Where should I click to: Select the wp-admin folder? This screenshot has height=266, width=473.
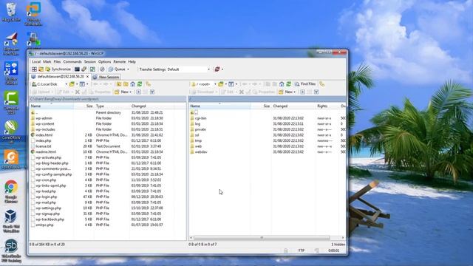[44, 118]
